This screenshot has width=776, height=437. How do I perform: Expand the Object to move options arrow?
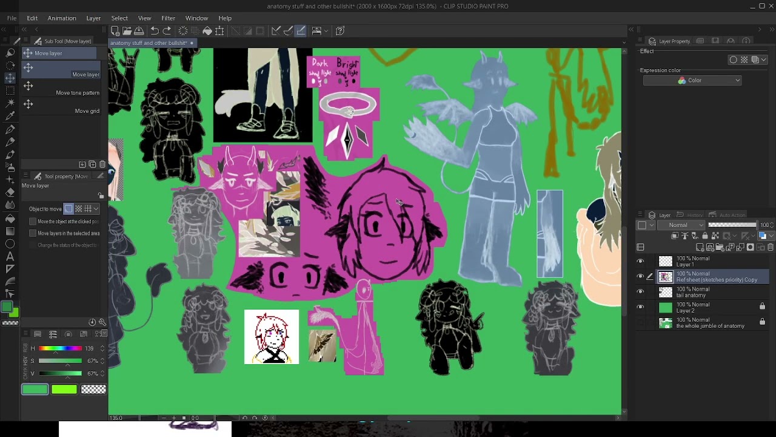click(x=96, y=209)
